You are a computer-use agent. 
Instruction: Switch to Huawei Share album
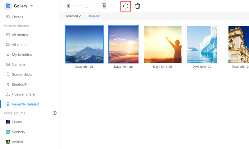point(23,94)
